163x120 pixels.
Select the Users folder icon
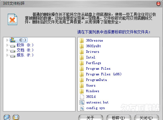coord(81,86)
